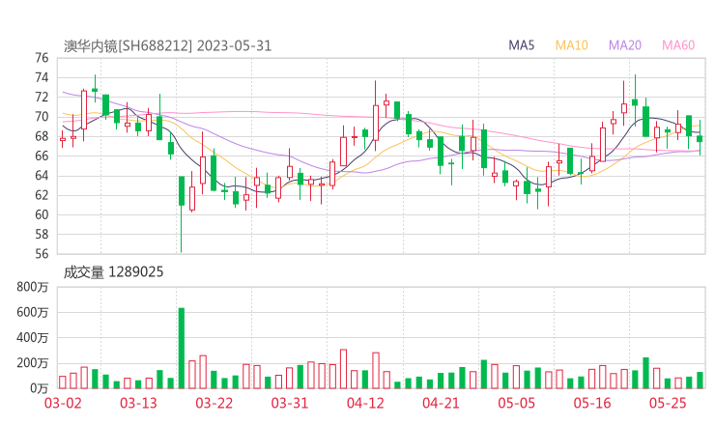Click the date 2023-05-31 in the header
715x425 pixels.
(x=238, y=45)
